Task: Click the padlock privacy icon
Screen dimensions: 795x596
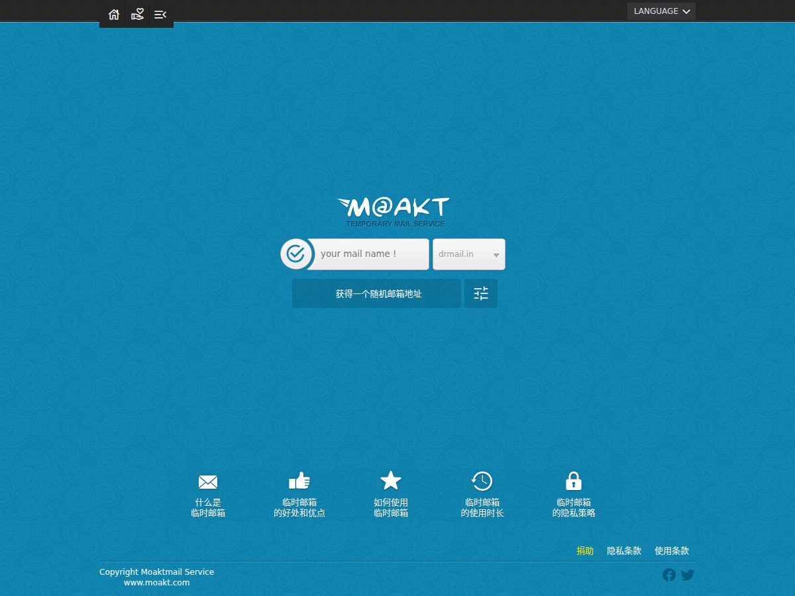Action: 574,481
